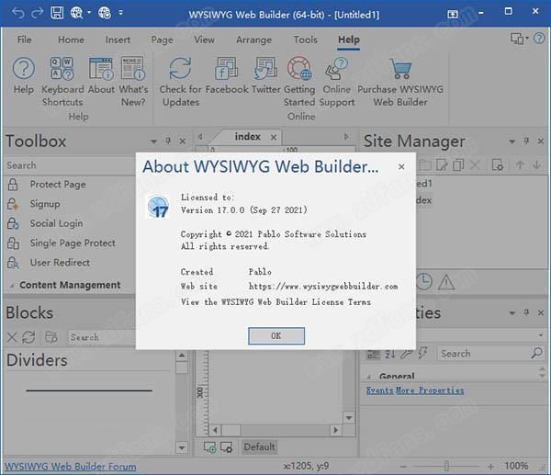Click the Blocks panel refresh icon
This screenshot has width=551, height=475.
tap(28, 337)
